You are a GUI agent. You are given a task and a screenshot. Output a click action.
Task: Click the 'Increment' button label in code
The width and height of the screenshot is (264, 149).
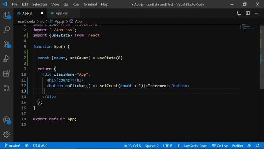(158, 86)
